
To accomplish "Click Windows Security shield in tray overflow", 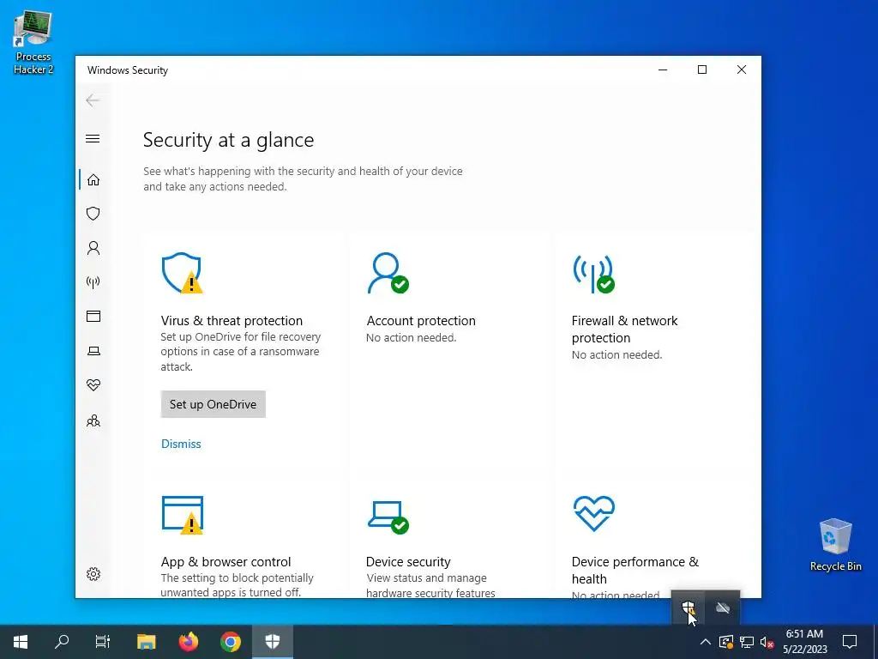I will tap(689, 608).
